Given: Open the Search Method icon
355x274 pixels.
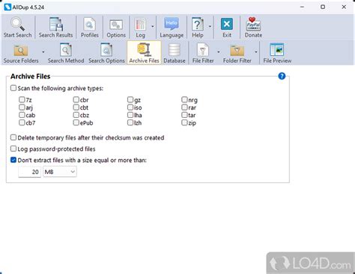Looking at the screenshot, I should (x=66, y=49).
